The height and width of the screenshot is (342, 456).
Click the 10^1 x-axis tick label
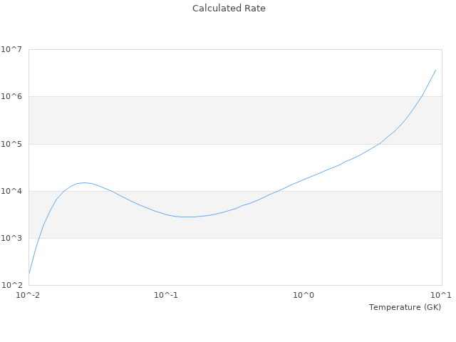tap(440, 295)
